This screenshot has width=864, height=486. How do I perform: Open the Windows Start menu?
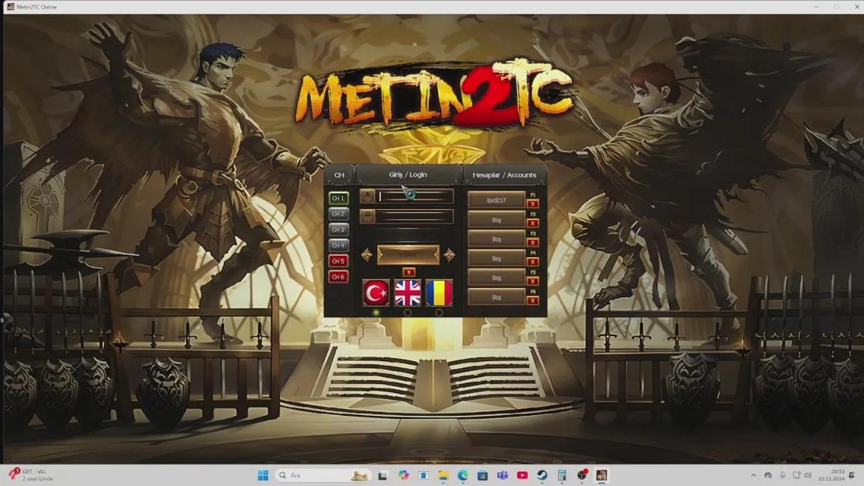click(x=262, y=475)
